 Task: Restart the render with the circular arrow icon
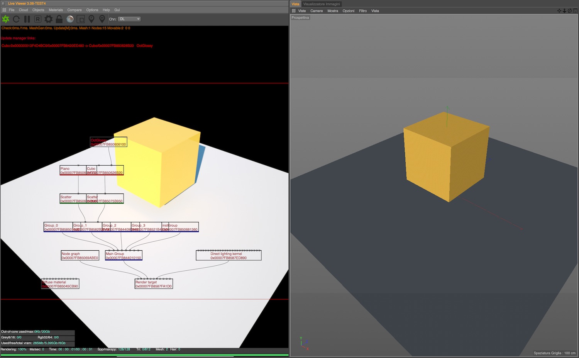pyautogui.click(x=16, y=19)
